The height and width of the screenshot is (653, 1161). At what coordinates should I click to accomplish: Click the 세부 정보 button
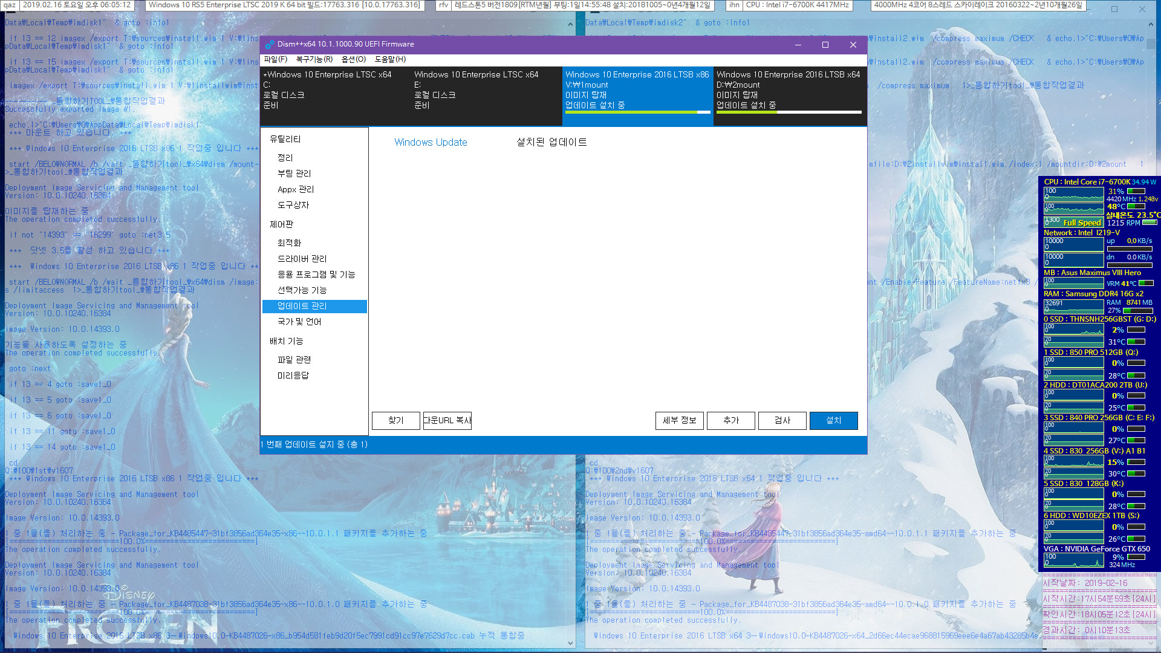click(680, 420)
